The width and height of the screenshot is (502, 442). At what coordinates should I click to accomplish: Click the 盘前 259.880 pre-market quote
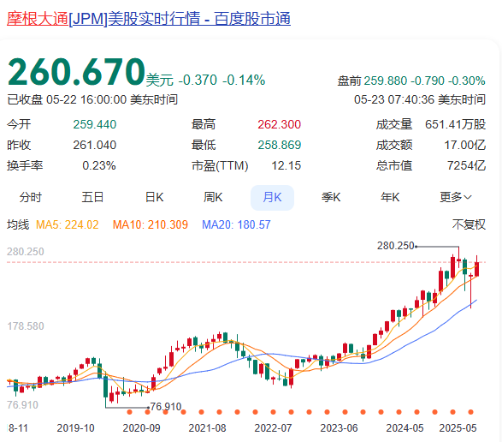(x=411, y=81)
